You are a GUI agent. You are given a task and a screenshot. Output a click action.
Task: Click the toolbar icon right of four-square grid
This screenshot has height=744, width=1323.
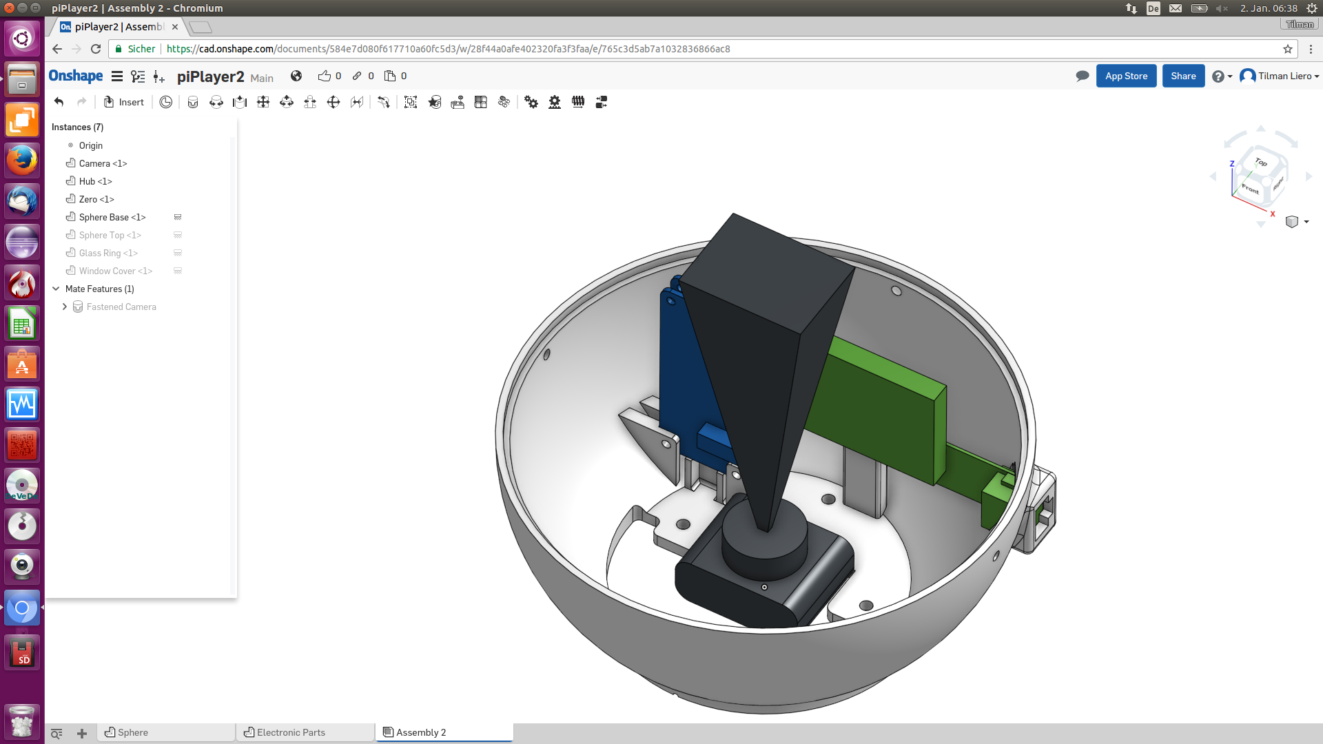pyautogui.click(x=504, y=102)
